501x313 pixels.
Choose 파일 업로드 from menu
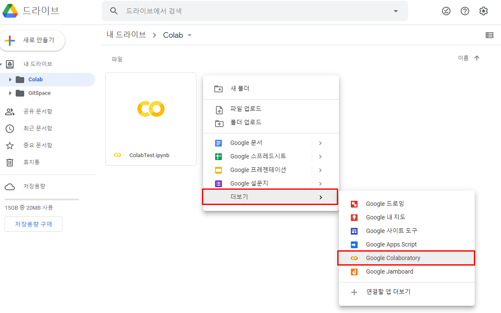(x=271, y=109)
